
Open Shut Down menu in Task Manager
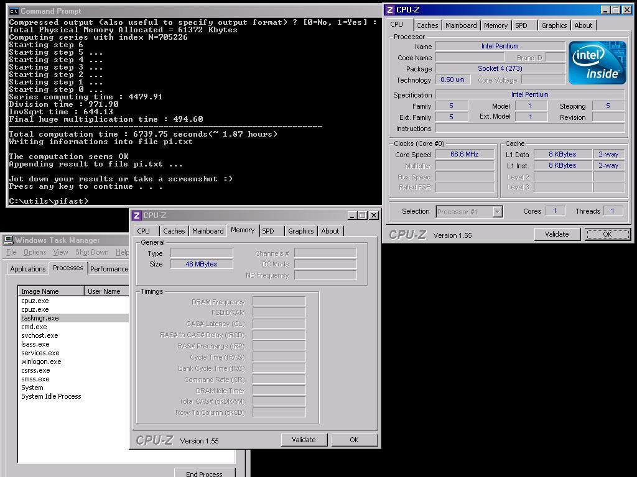pos(92,252)
